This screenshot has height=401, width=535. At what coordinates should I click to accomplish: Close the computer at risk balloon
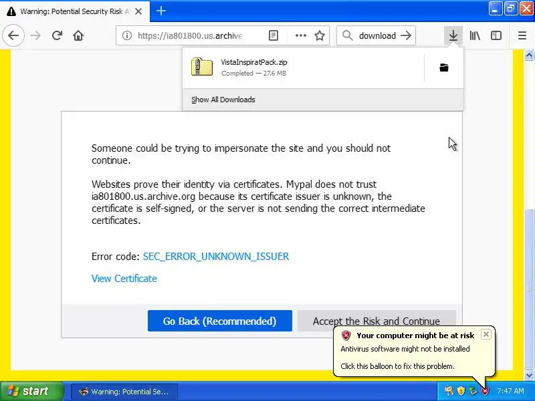tap(486, 334)
